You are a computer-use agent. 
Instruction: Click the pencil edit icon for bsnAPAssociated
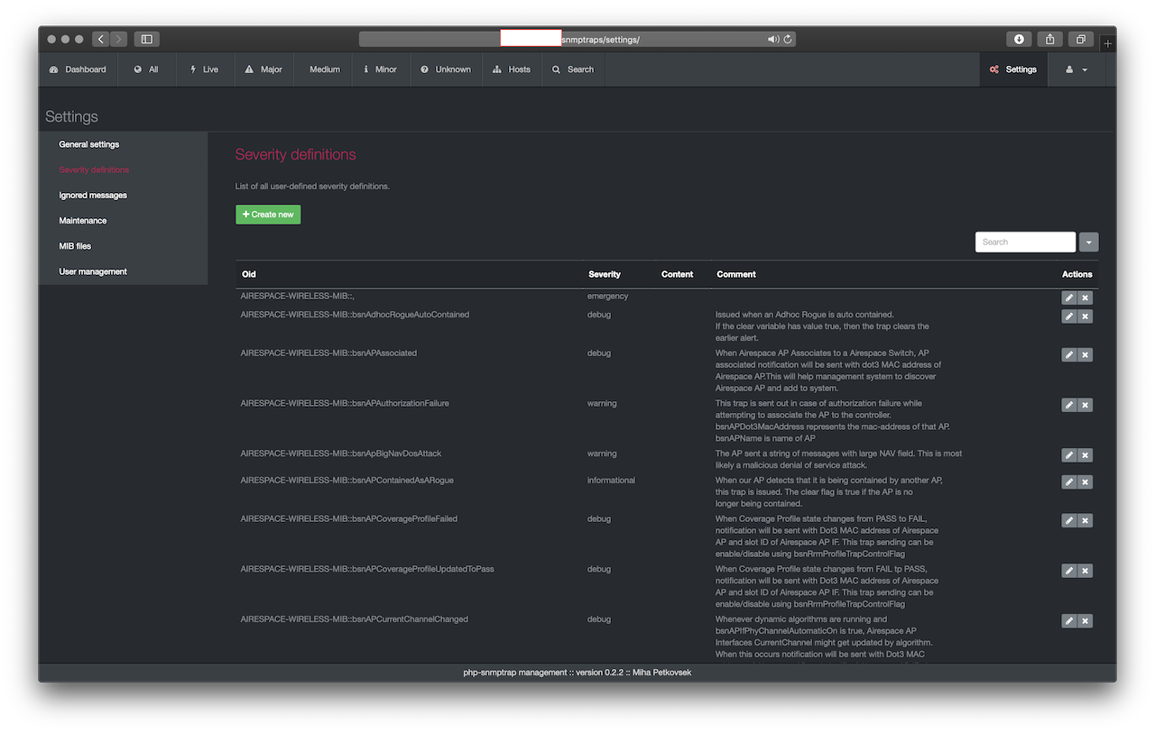coord(1069,354)
